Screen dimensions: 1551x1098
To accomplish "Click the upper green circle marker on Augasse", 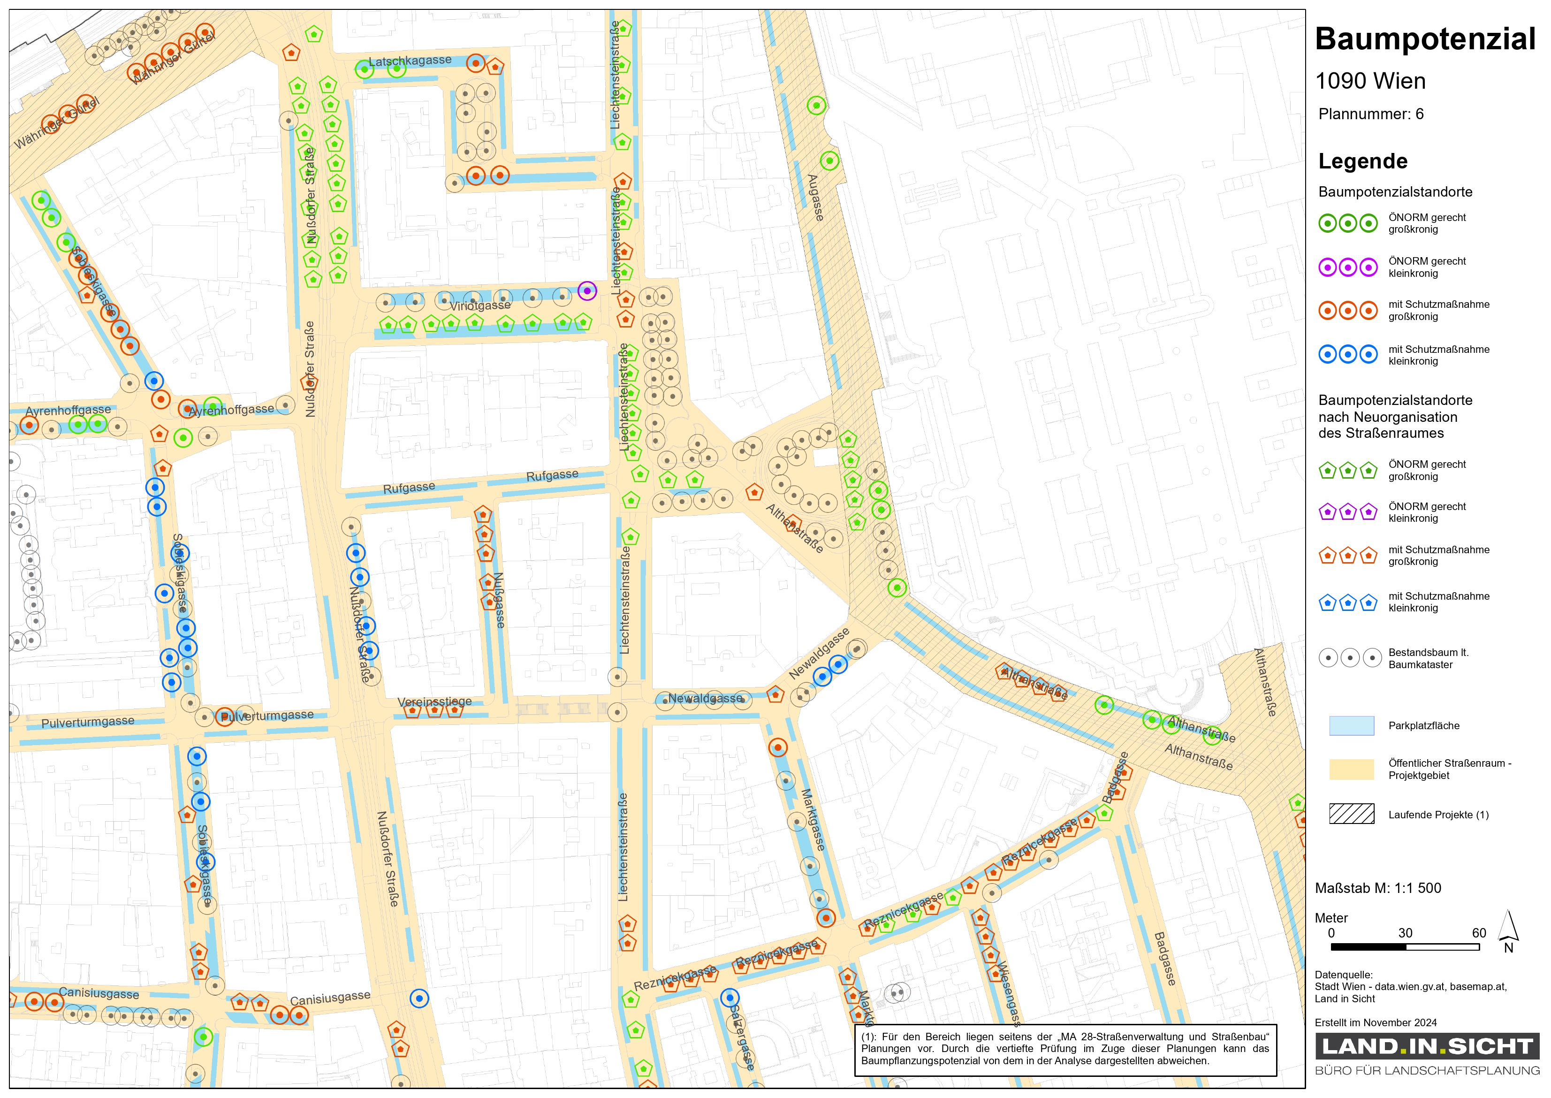I will 816,106.
